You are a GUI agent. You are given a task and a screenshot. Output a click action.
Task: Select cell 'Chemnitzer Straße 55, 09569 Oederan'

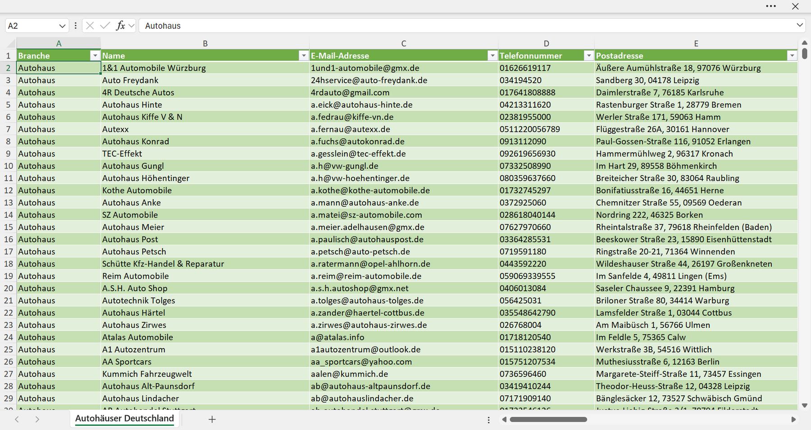696,203
